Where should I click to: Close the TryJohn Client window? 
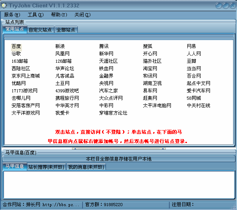point(233,5)
